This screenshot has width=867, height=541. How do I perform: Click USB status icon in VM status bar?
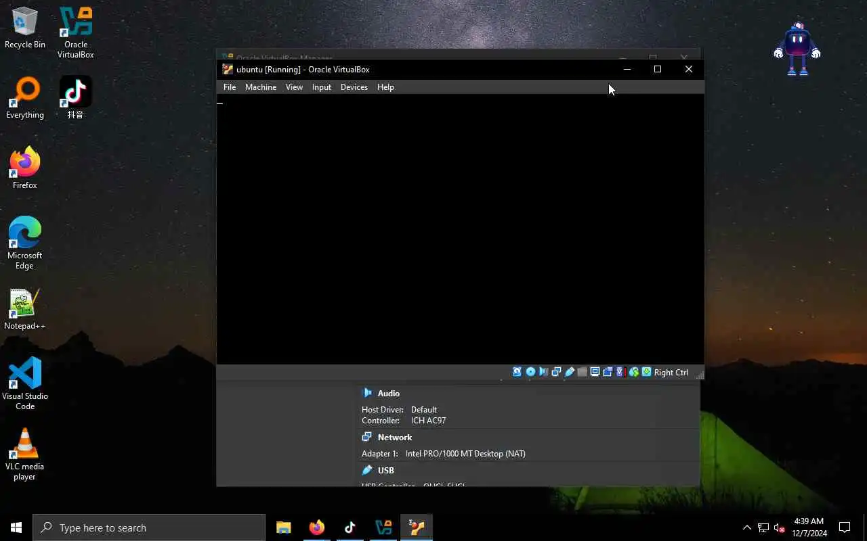(x=570, y=372)
